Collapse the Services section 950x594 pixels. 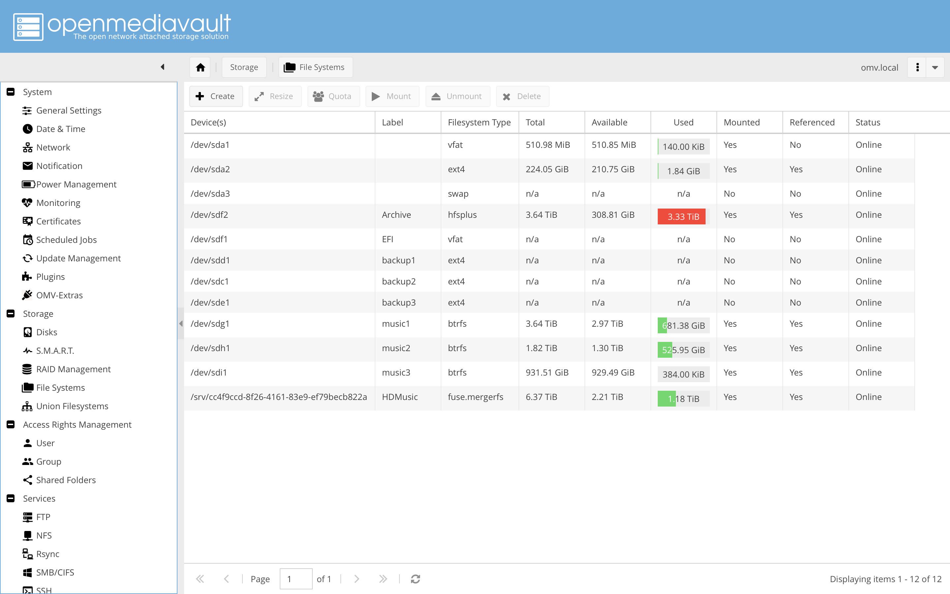pyautogui.click(x=10, y=498)
